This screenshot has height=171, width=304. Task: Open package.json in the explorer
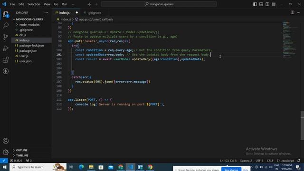[28, 51]
